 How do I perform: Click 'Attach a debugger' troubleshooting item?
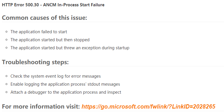(x=66, y=92)
